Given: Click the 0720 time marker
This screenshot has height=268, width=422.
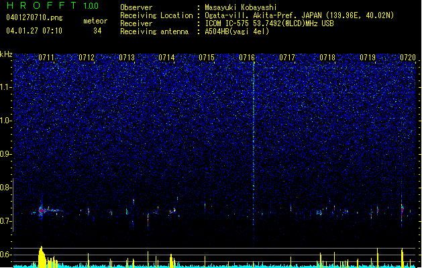Looking at the screenshot, I should (x=408, y=58).
